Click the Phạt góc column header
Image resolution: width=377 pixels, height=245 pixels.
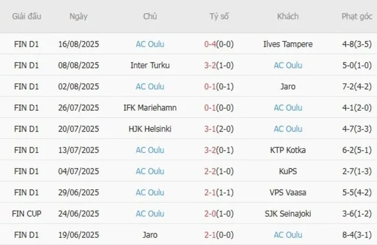point(357,16)
